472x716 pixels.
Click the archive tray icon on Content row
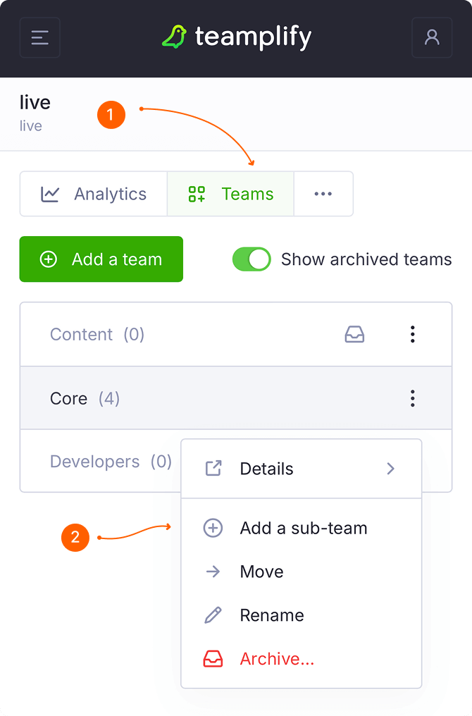tap(354, 335)
